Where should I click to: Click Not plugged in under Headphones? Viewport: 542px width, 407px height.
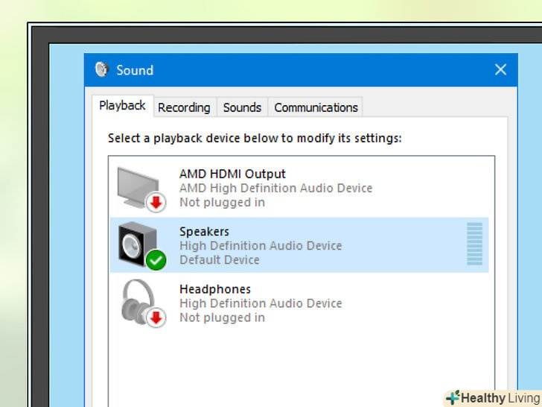coord(222,318)
